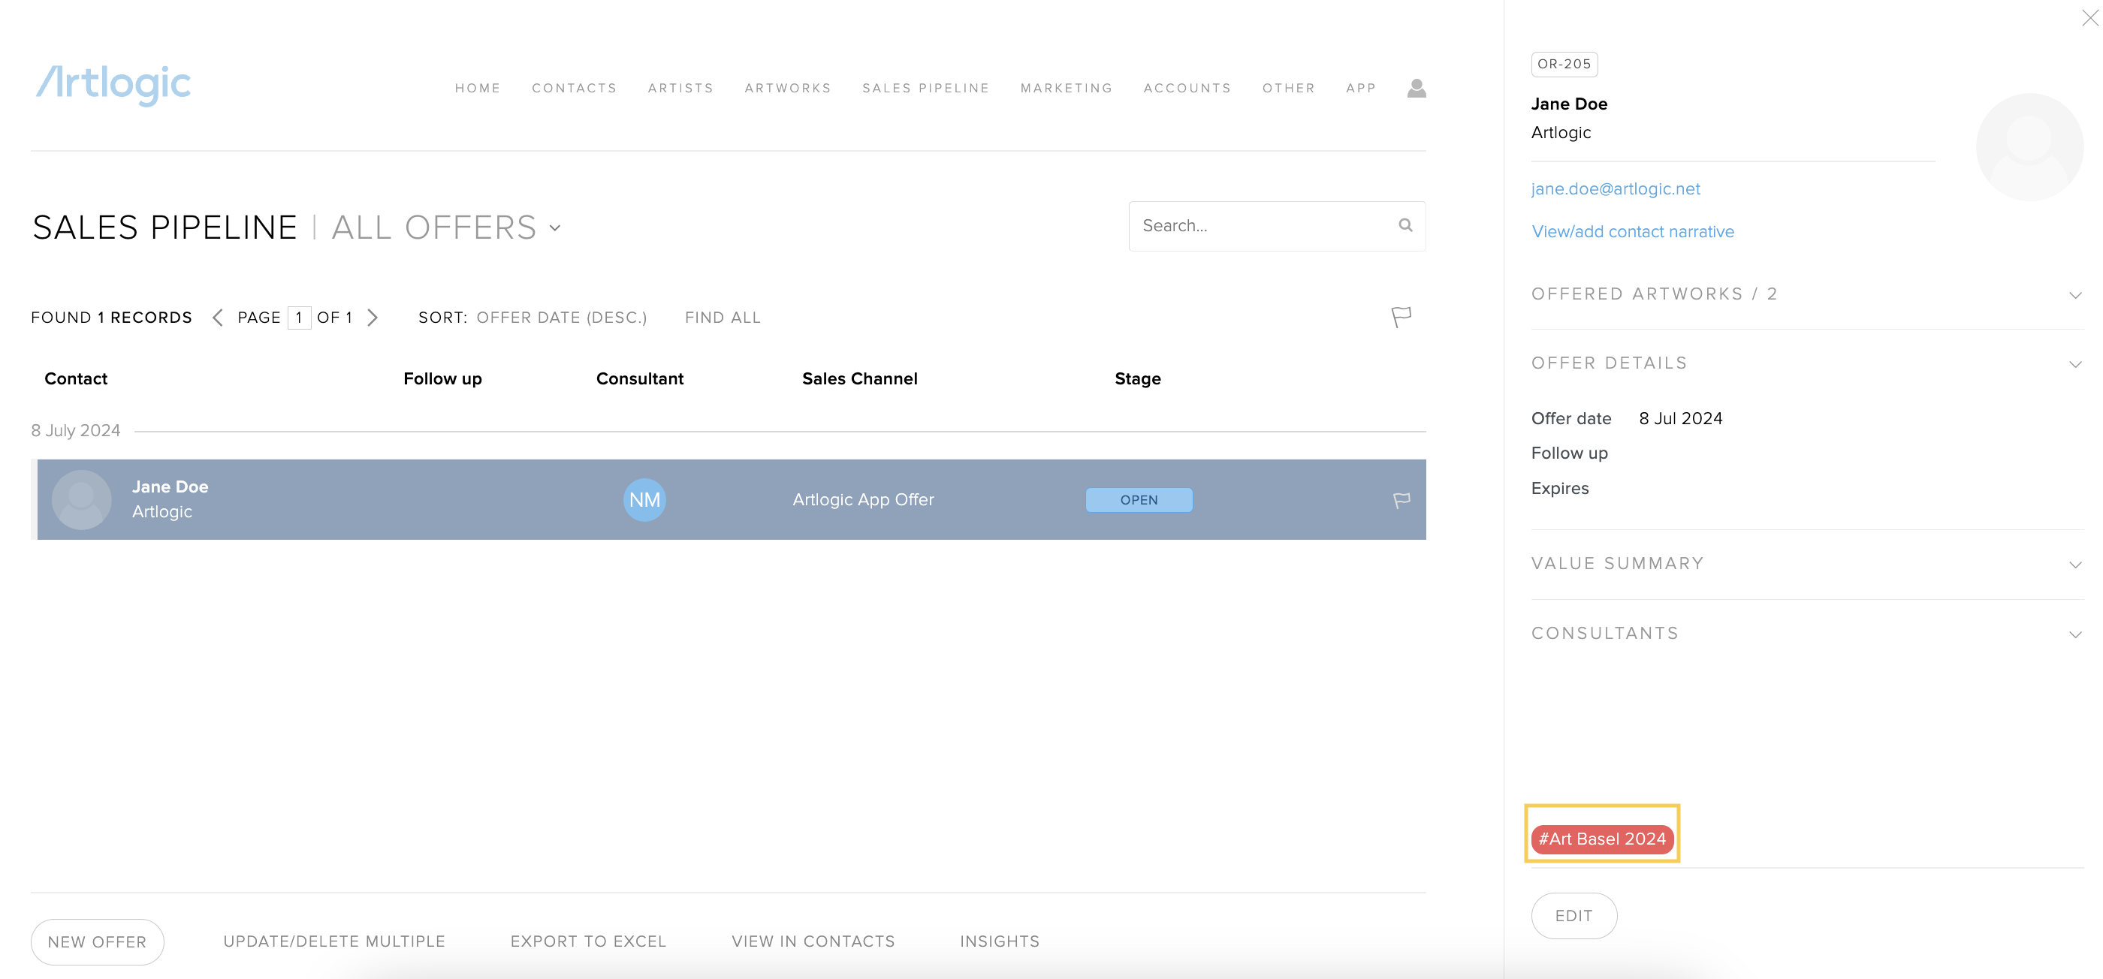
Task: Flag the Jane Doe offer row
Action: pos(1401,500)
